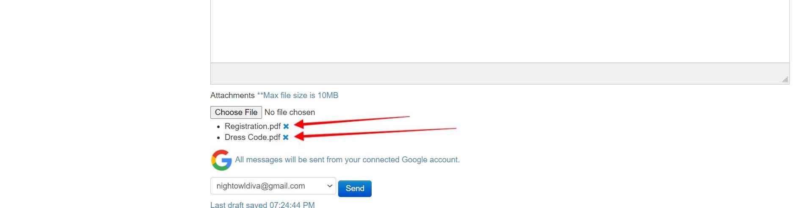Send the message
795x208 pixels.
coord(355,189)
